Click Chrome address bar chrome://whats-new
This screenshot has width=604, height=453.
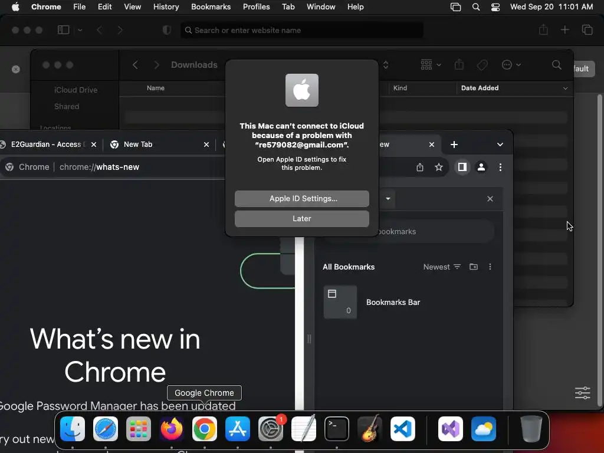(x=99, y=167)
